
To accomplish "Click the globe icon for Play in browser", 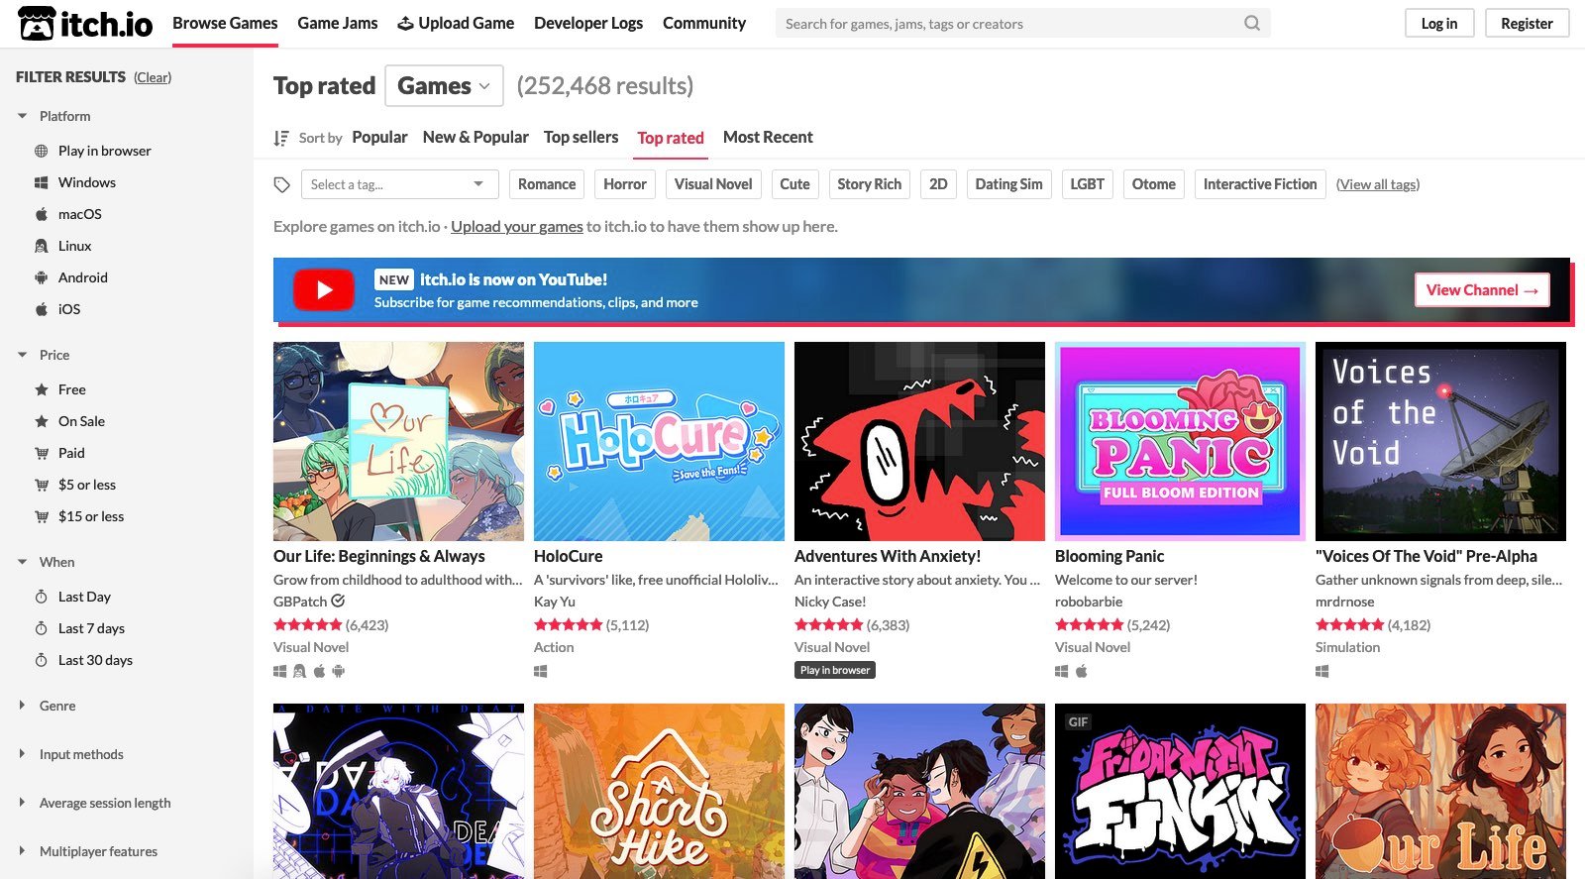I will pyautogui.click(x=42, y=151).
